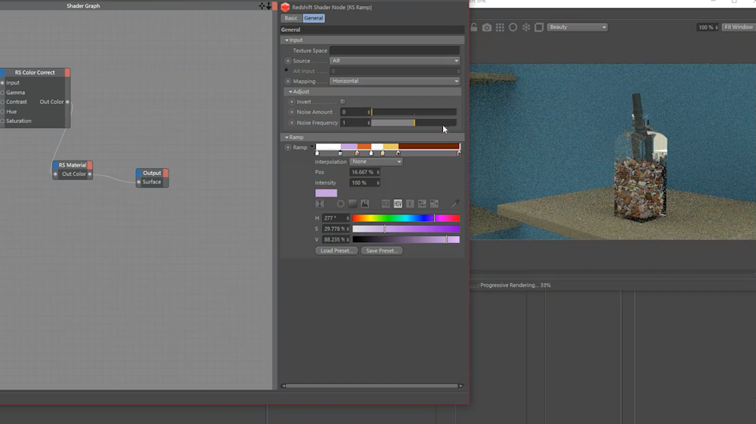
Task: Open the Source dropdown set to Alt
Action: pyautogui.click(x=395, y=60)
